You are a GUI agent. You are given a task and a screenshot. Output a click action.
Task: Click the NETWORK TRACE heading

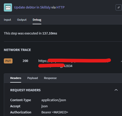(17, 50)
